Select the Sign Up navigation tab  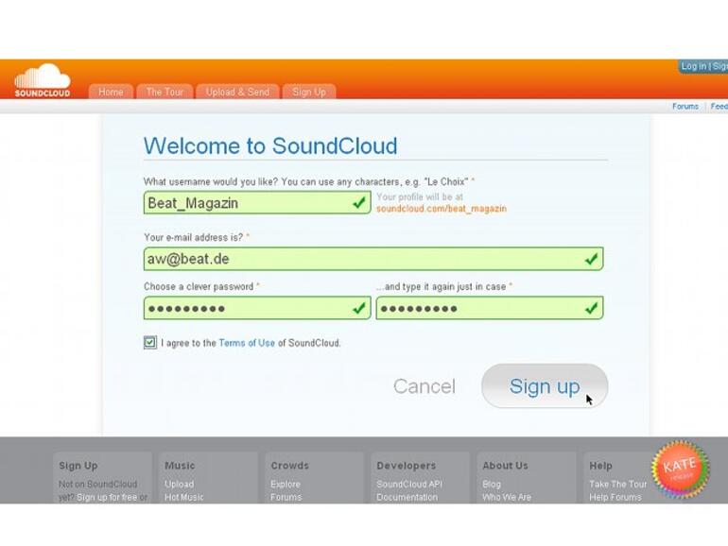click(x=308, y=92)
